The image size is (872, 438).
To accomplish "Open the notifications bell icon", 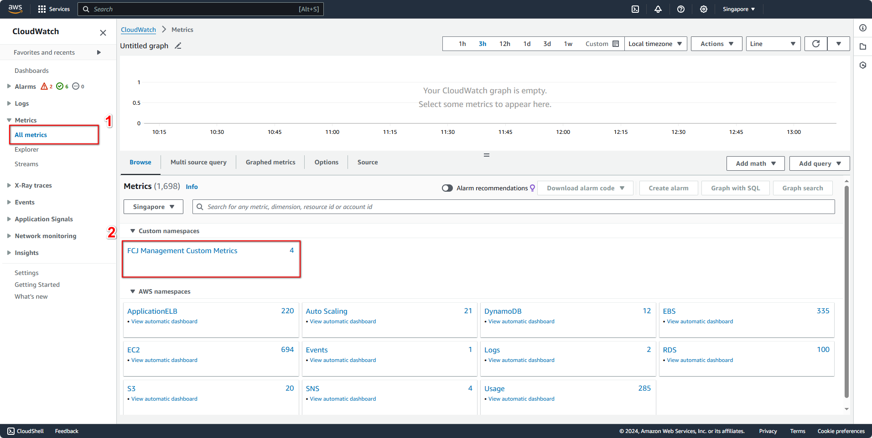I will (658, 9).
